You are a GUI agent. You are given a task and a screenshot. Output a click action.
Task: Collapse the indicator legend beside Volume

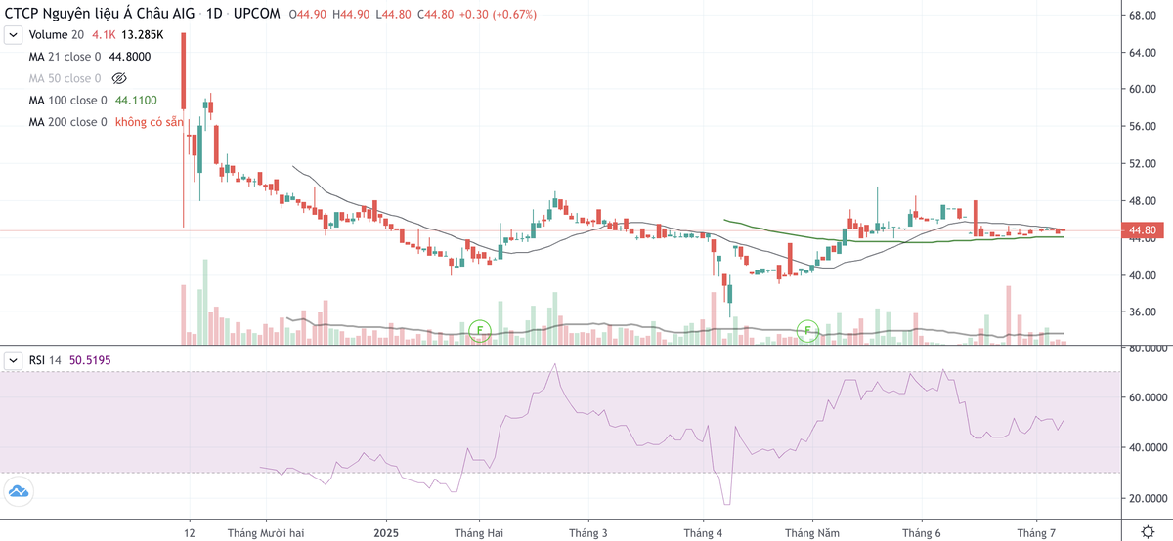pyautogui.click(x=13, y=35)
